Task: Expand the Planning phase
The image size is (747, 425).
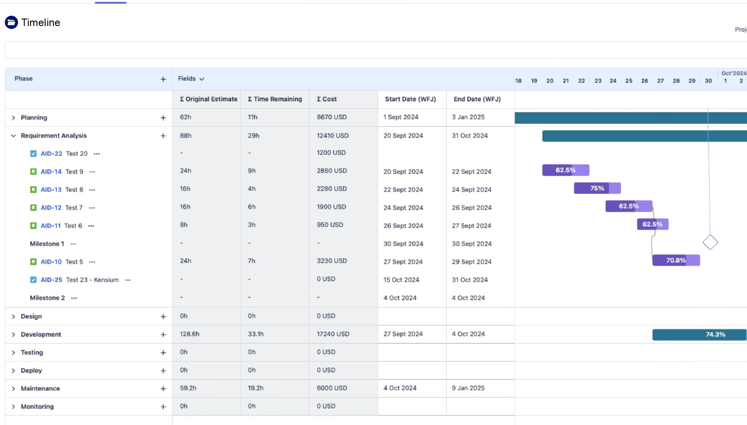Action: tap(13, 118)
